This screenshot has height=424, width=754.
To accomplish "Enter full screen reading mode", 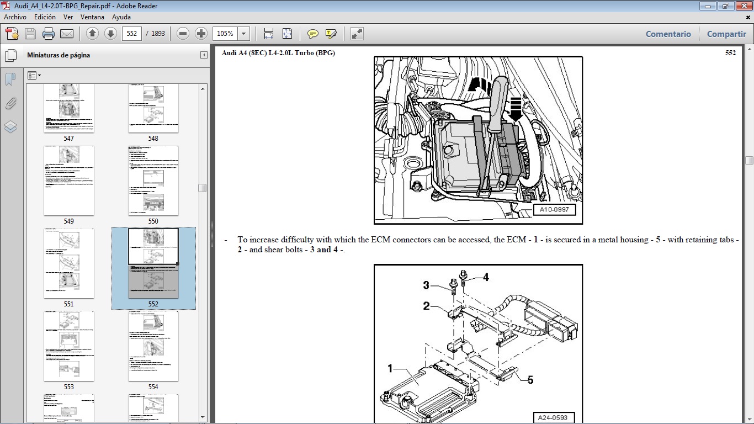I will tap(355, 33).
